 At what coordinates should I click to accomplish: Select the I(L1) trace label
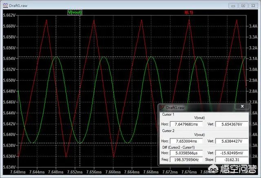189,12
